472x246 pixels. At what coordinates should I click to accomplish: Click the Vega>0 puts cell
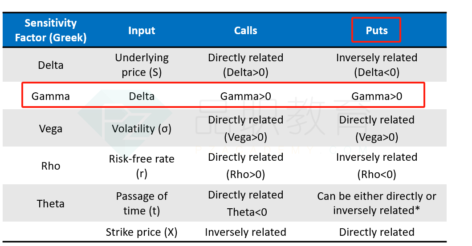pyautogui.click(x=377, y=128)
